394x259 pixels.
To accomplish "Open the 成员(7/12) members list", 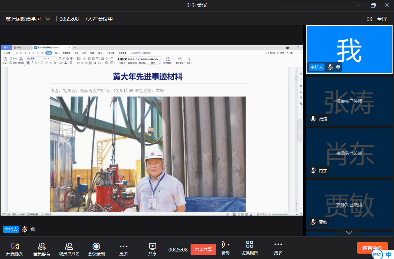I will 69,248.
